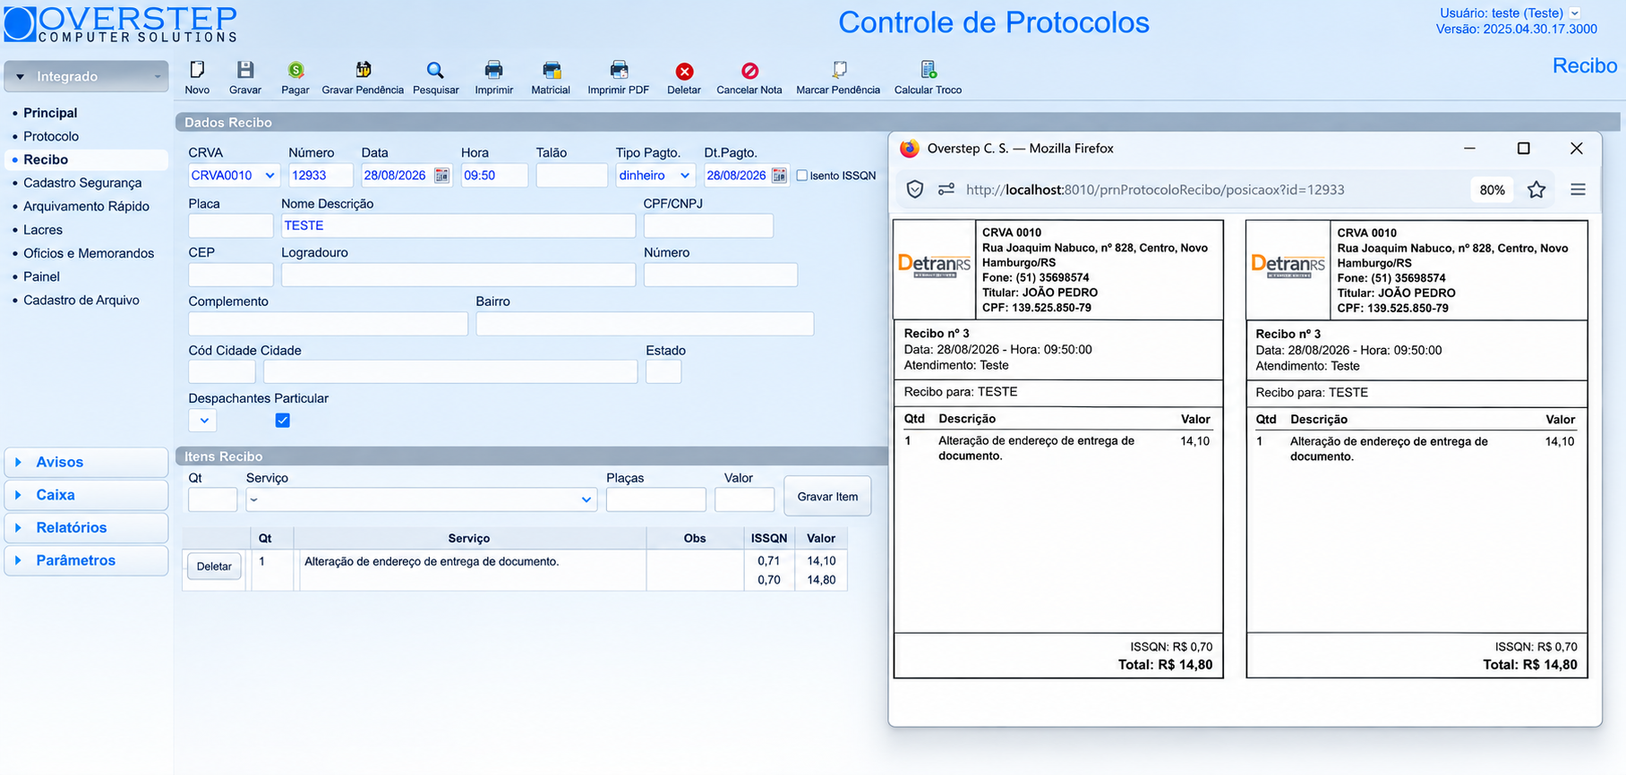Open the calendar icon beside the Data field

click(441, 175)
